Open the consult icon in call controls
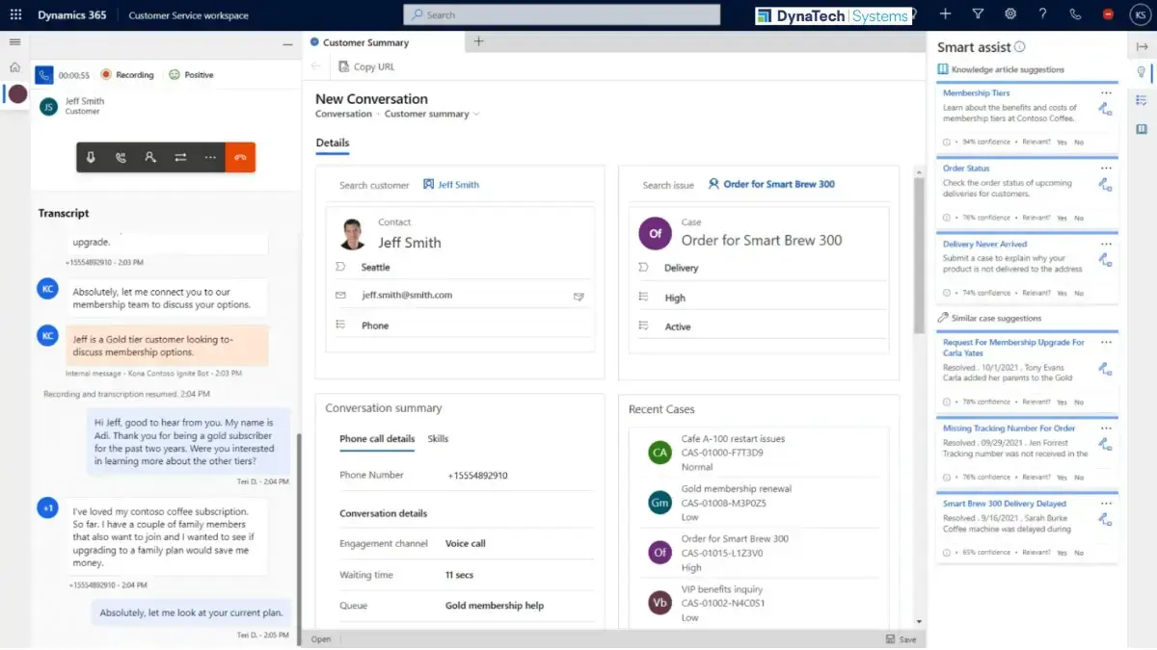Viewport: 1157px width, 650px height. coord(150,157)
